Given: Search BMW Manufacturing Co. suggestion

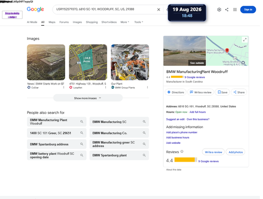Looking at the screenshot, I should (119, 133).
